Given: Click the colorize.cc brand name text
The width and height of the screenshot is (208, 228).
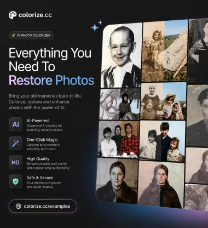Looking at the screenshot, I should click(35, 15).
